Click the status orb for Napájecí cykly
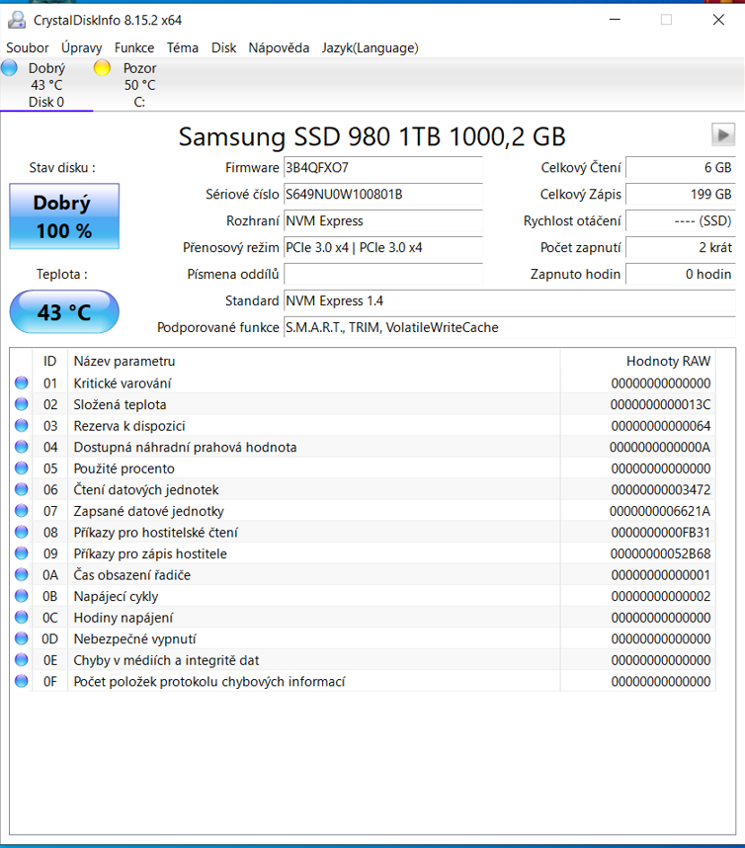The image size is (745, 848). (22, 596)
